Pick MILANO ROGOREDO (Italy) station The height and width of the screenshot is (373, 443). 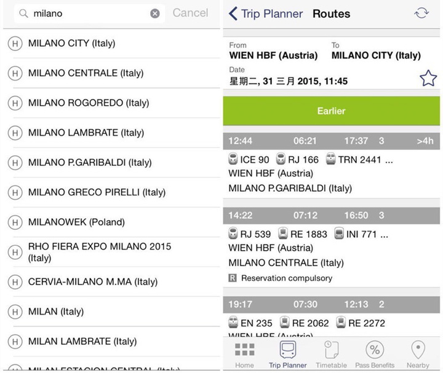coord(89,103)
